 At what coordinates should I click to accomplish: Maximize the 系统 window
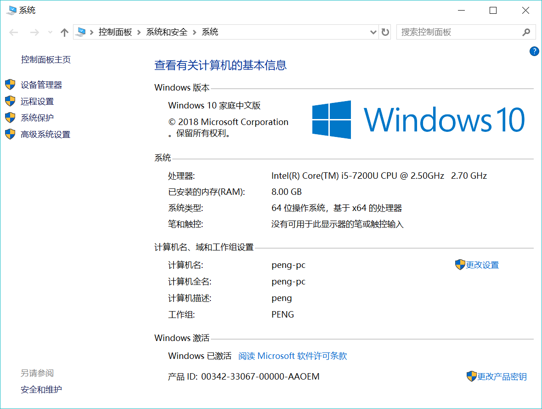coord(493,11)
